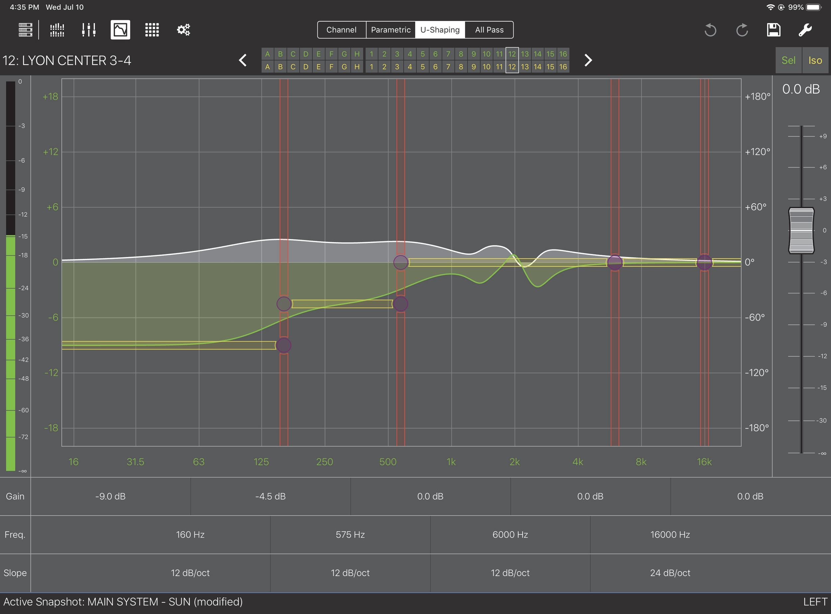Screen dimensions: 831x614
Task: Toggle the Iso button
Action: click(815, 60)
